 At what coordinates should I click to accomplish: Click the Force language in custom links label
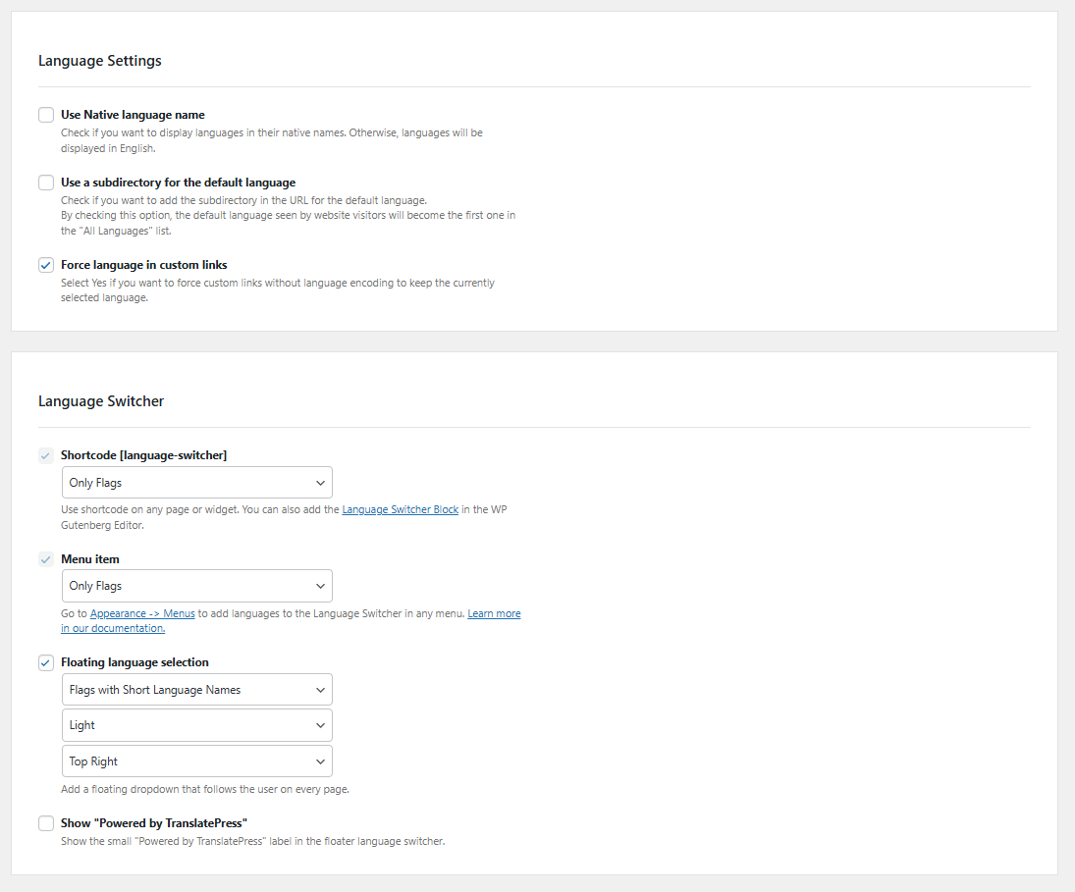point(144,264)
